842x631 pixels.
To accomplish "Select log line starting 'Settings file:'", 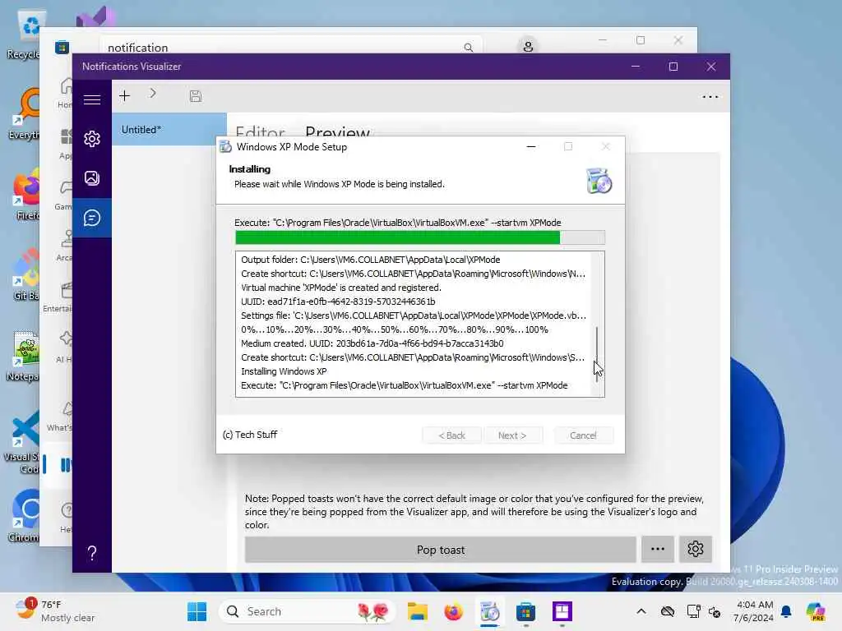I will click(414, 315).
